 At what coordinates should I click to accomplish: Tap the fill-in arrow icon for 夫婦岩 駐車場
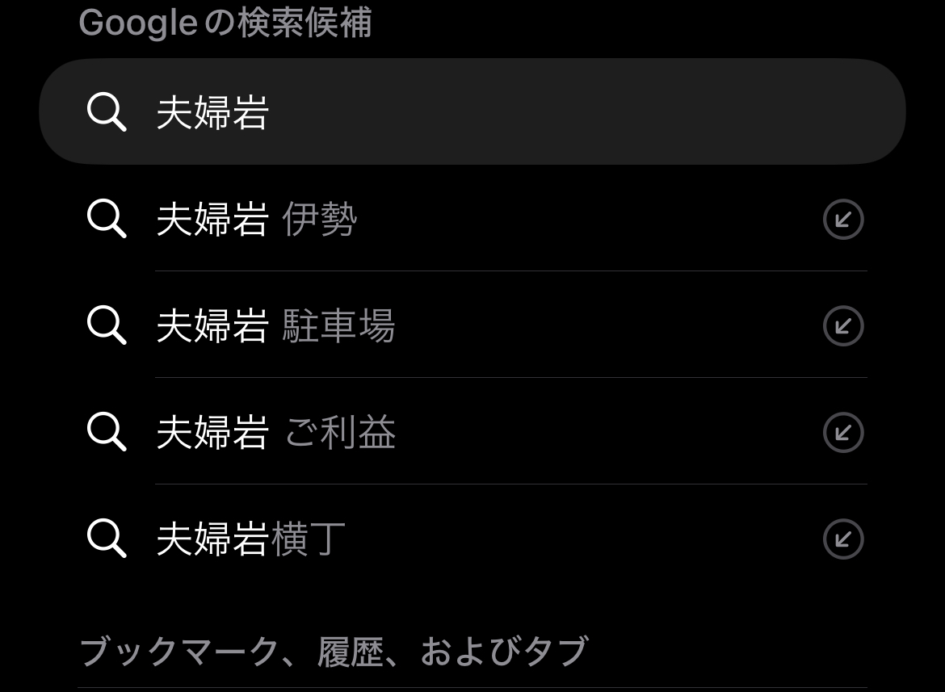pyautogui.click(x=843, y=325)
